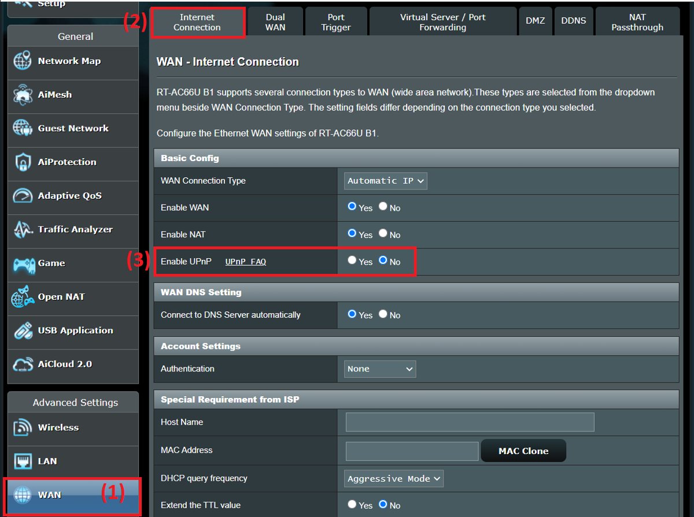Set Enable NAT to Yes
The image size is (694, 517).
tap(352, 233)
